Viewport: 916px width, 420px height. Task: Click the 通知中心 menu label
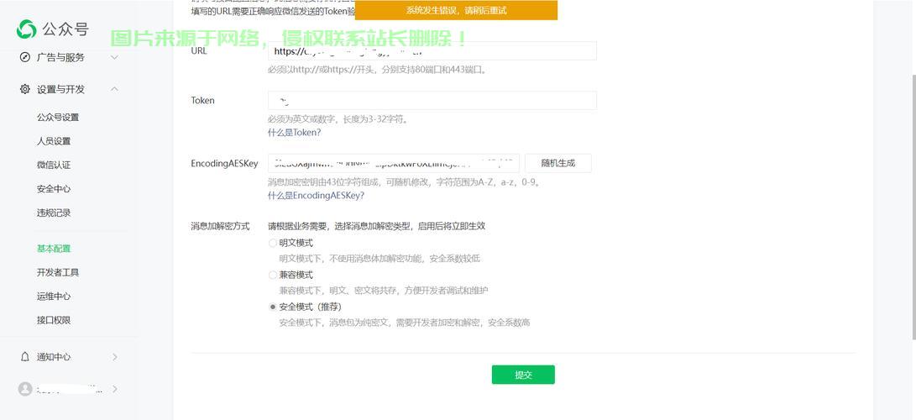coord(54,357)
